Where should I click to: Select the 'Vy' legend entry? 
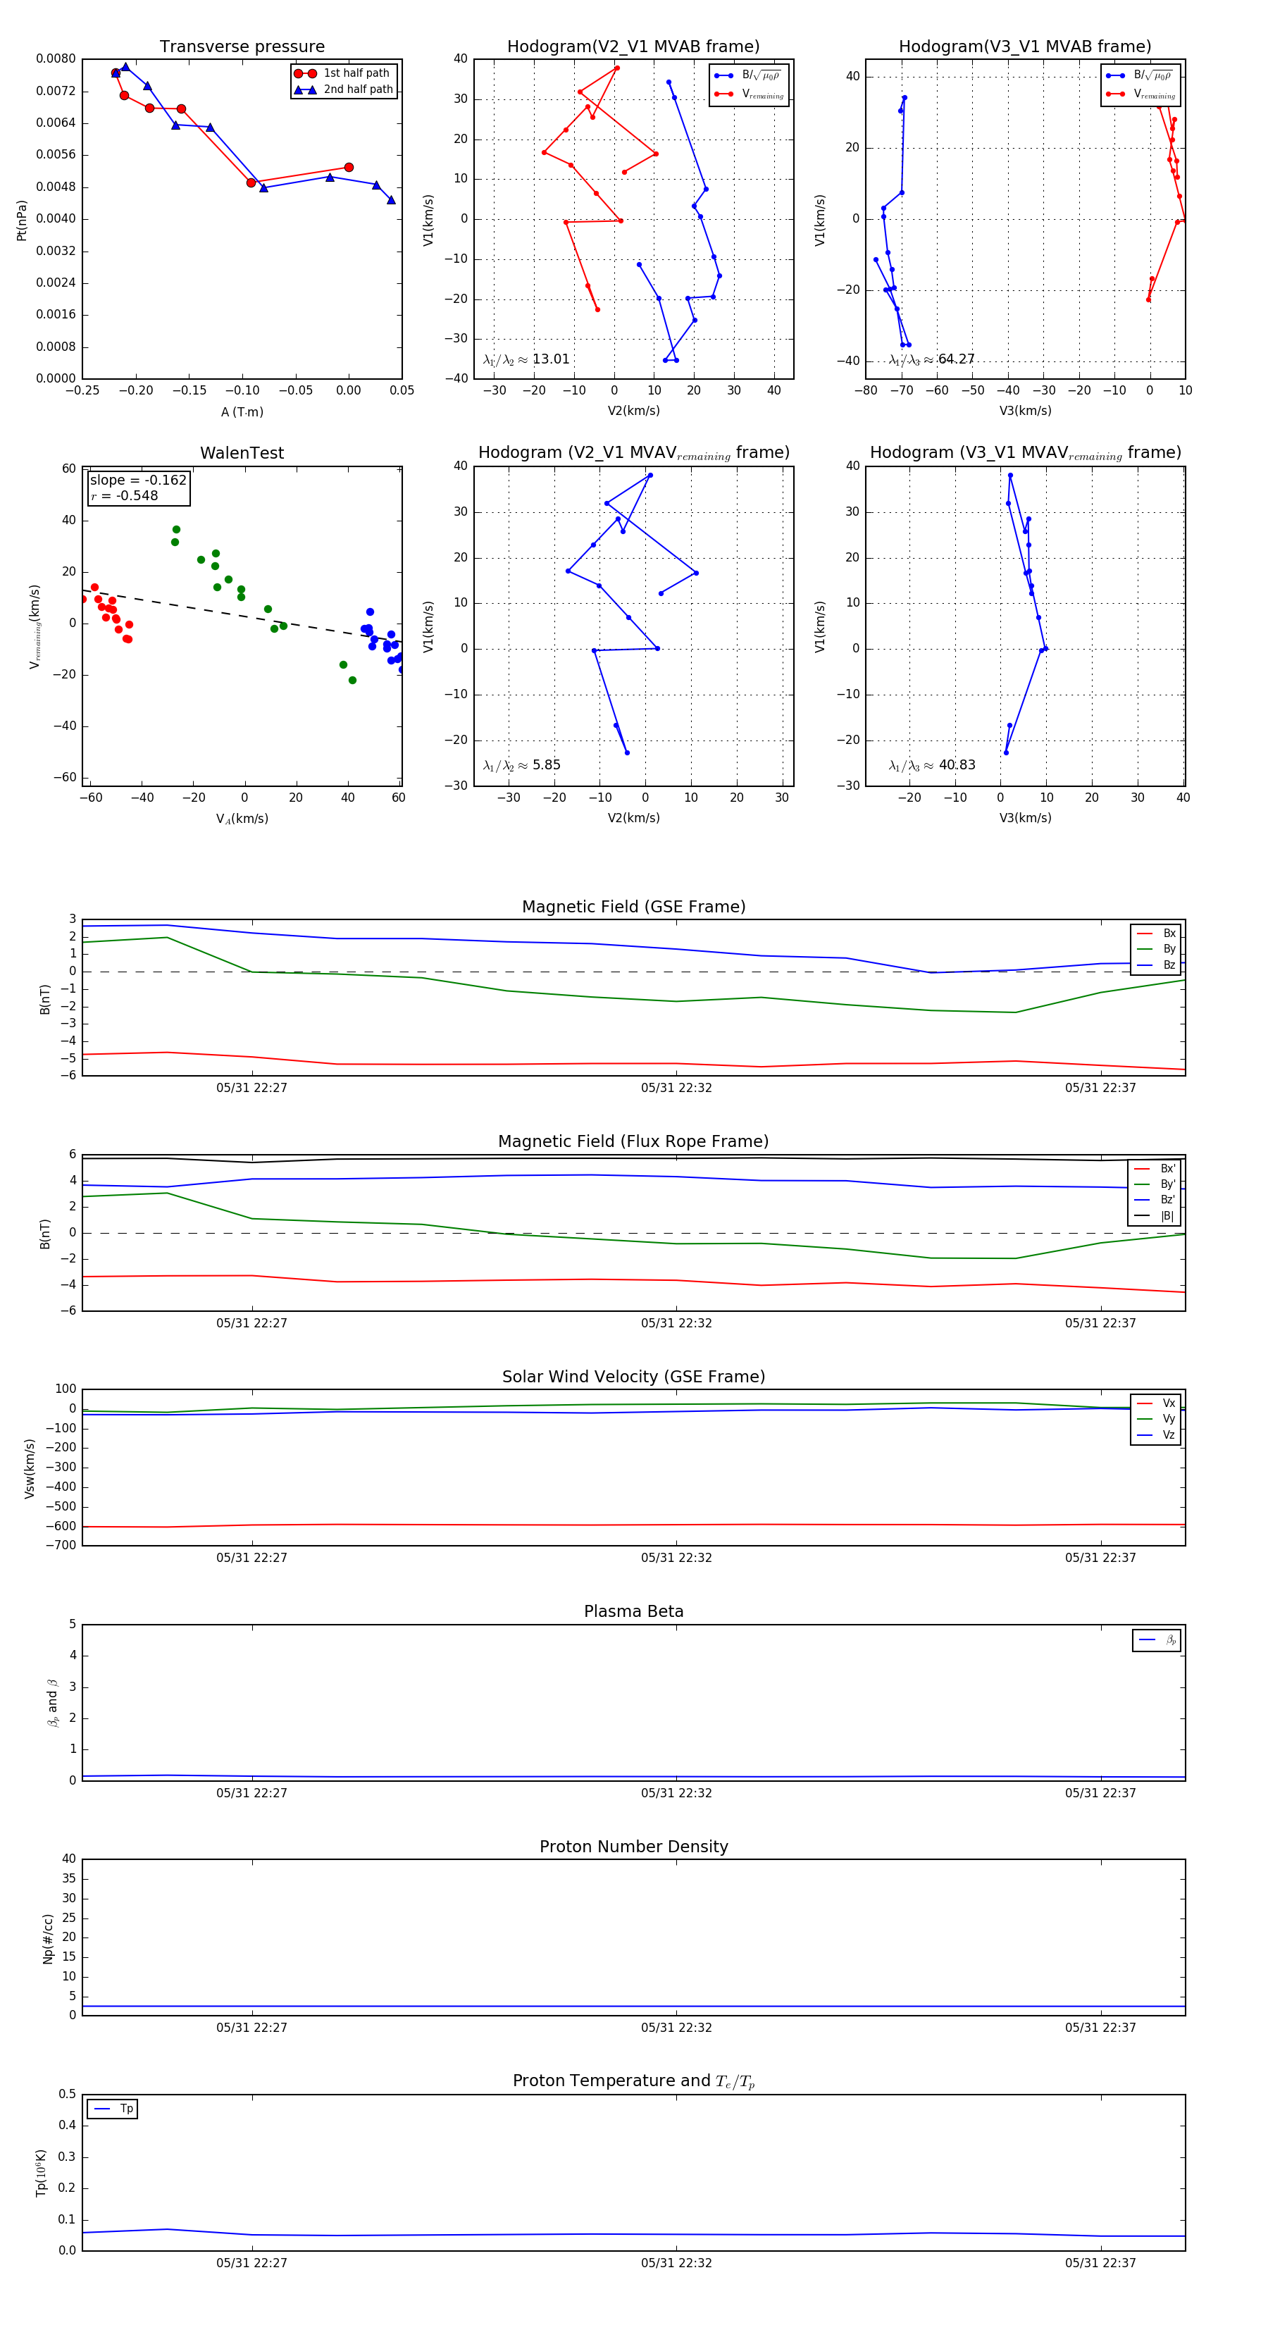click(1157, 1419)
